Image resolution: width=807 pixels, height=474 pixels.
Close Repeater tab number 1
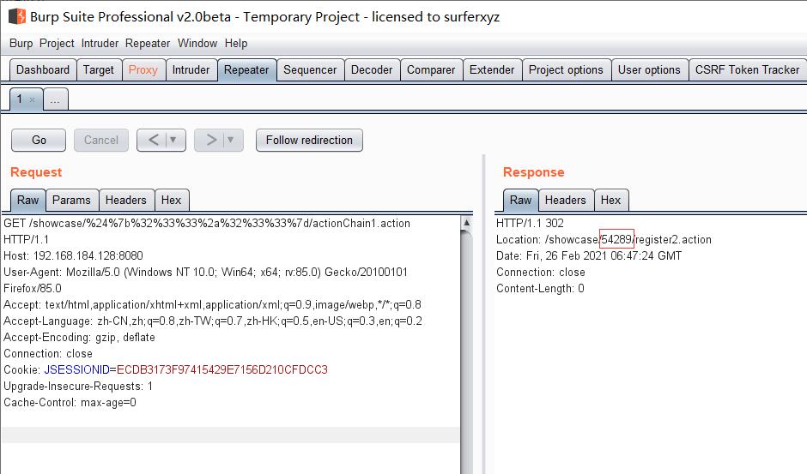pos(33,99)
